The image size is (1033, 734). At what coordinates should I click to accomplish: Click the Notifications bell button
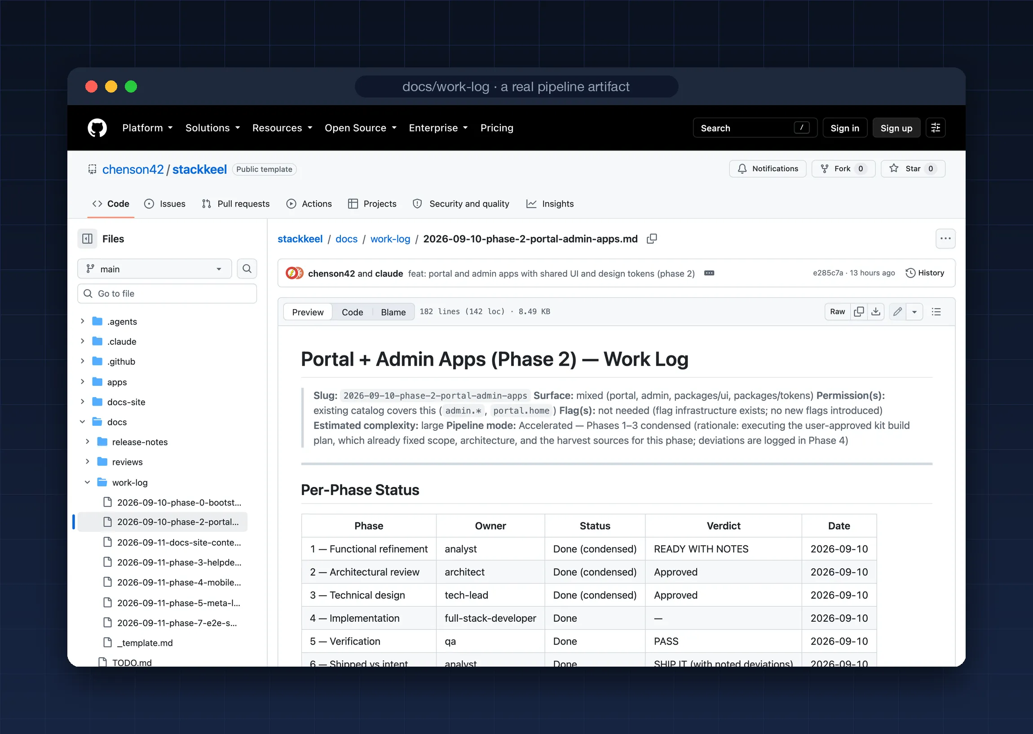pyautogui.click(x=767, y=168)
